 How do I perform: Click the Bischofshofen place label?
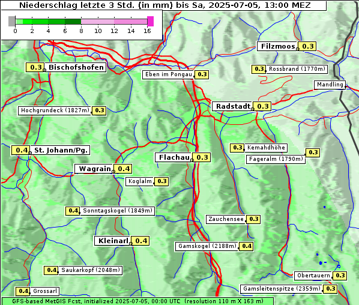coord(76,67)
